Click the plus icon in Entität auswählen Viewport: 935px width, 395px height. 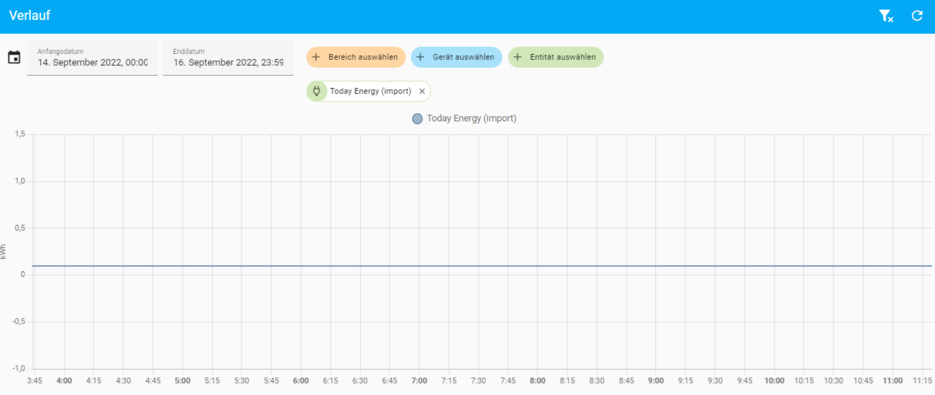click(518, 57)
